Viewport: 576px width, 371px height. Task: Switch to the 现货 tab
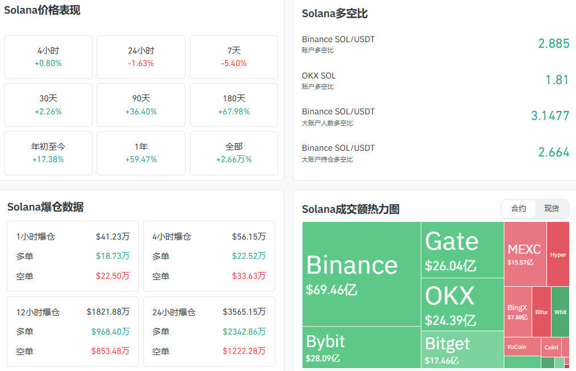pyautogui.click(x=551, y=209)
